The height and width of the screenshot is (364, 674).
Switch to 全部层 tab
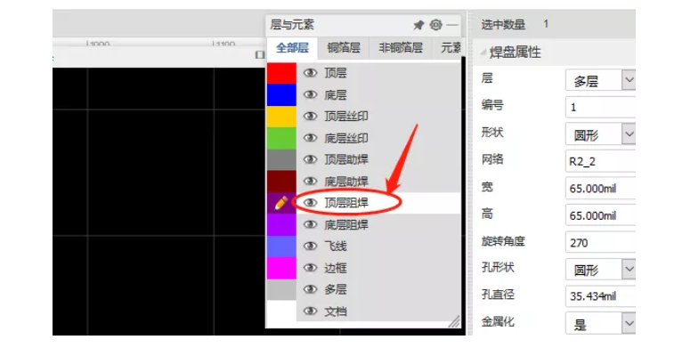[292, 48]
